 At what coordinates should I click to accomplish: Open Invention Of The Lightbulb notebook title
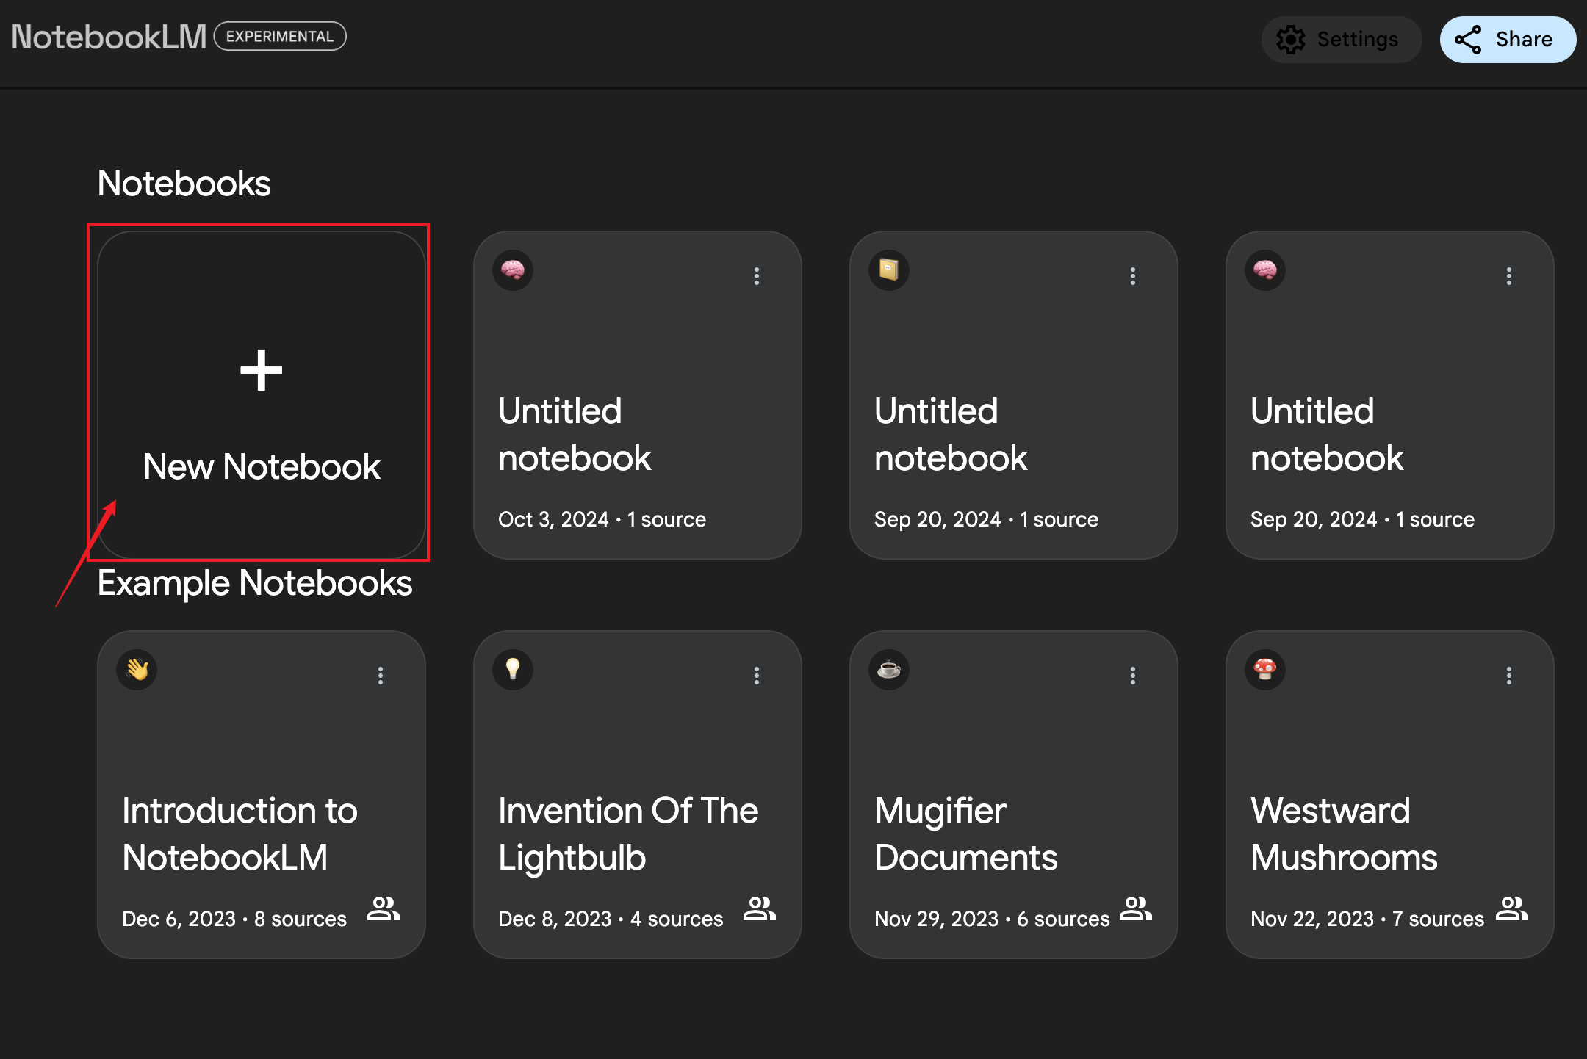pyautogui.click(x=628, y=834)
